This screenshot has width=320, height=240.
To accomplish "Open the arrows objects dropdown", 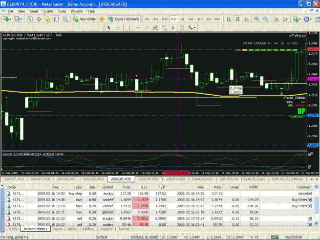I will (x=192, y=28).
